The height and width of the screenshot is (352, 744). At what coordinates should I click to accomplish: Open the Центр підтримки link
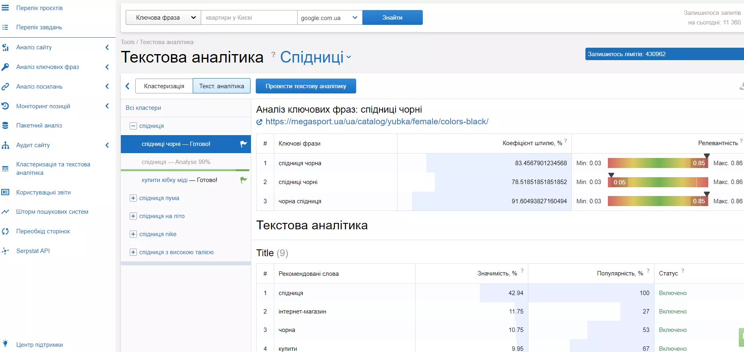[40, 345]
